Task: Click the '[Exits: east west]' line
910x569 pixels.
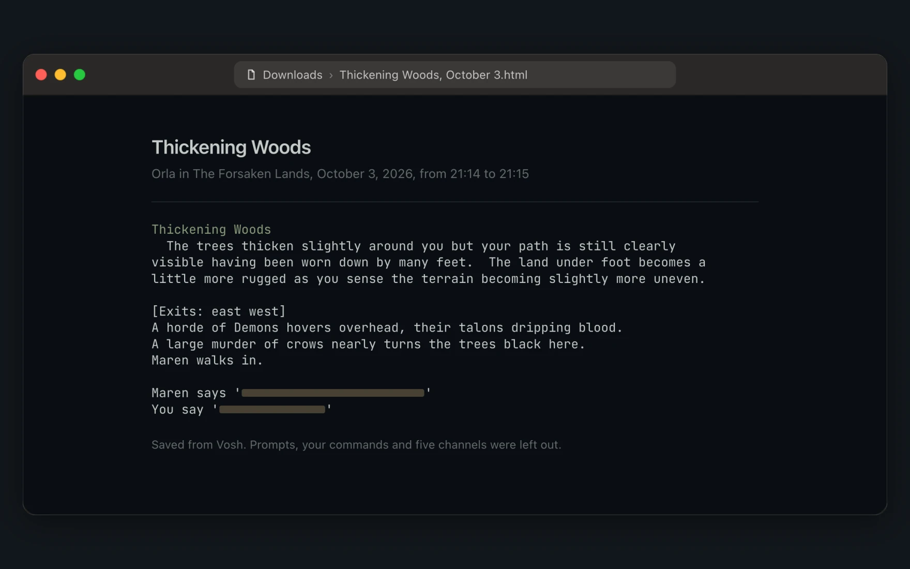Action: pyautogui.click(x=219, y=311)
